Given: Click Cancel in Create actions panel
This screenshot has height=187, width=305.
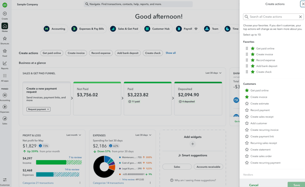Looking at the screenshot, I should [254, 185].
